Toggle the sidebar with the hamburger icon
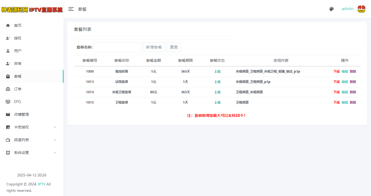This screenshot has height=196, width=371. click(71, 9)
